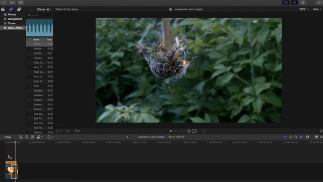Click the viewer audio meter bars
Image resolution: width=323 pixels, height=182 pixels.
coord(203,131)
